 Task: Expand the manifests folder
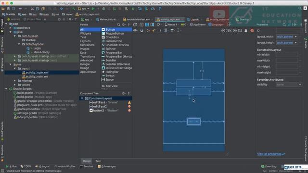(11, 28)
